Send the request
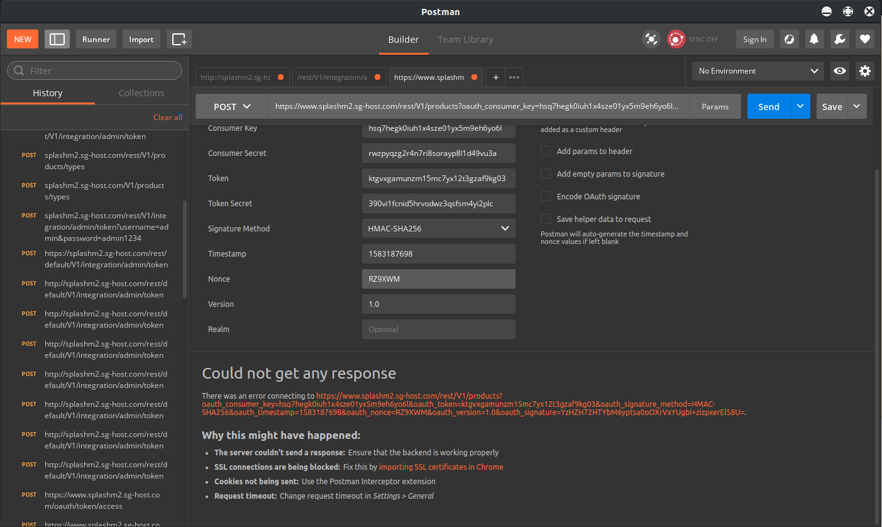The image size is (882, 527). click(x=769, y=106)
